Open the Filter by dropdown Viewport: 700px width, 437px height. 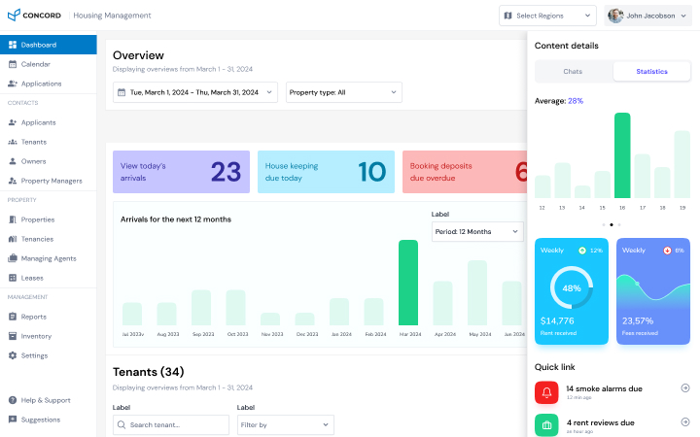click(285, 424)
